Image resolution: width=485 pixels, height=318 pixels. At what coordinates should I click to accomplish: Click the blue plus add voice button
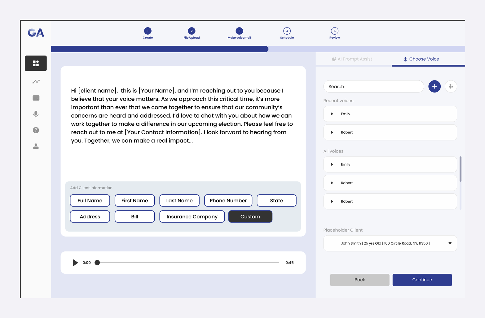pos(434,86)
